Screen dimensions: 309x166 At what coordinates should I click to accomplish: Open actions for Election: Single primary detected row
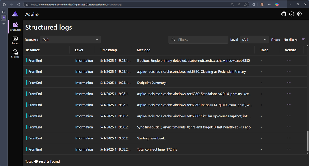tap(289, 60)
